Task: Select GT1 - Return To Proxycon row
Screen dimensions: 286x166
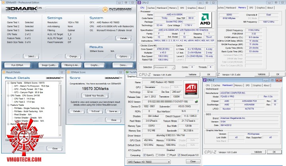Action: [x=31, y=86]
